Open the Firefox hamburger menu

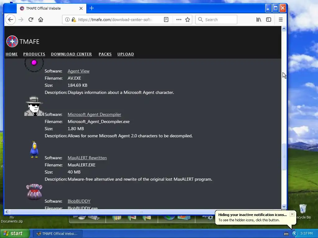pyautogui.click(x=281, y=20)
